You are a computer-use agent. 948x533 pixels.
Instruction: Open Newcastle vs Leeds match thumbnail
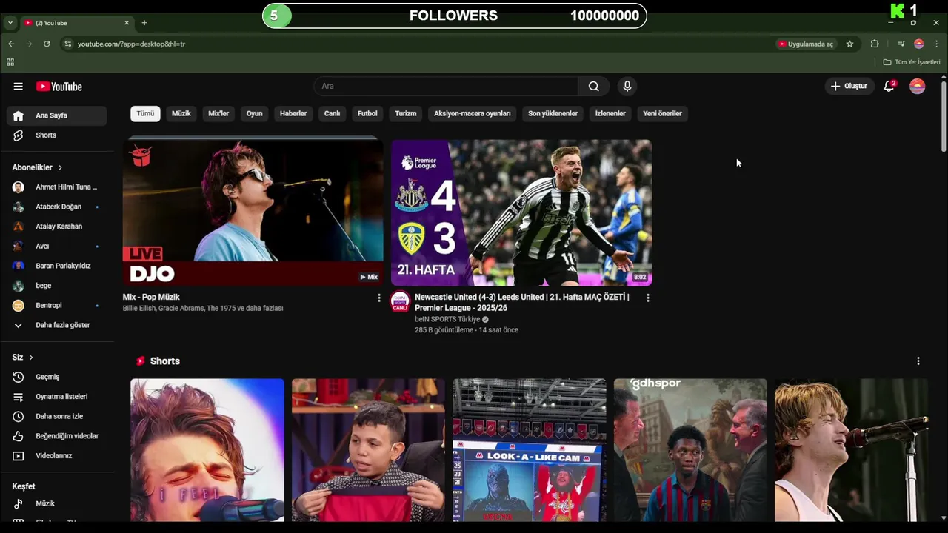click(x=521, y=212)
